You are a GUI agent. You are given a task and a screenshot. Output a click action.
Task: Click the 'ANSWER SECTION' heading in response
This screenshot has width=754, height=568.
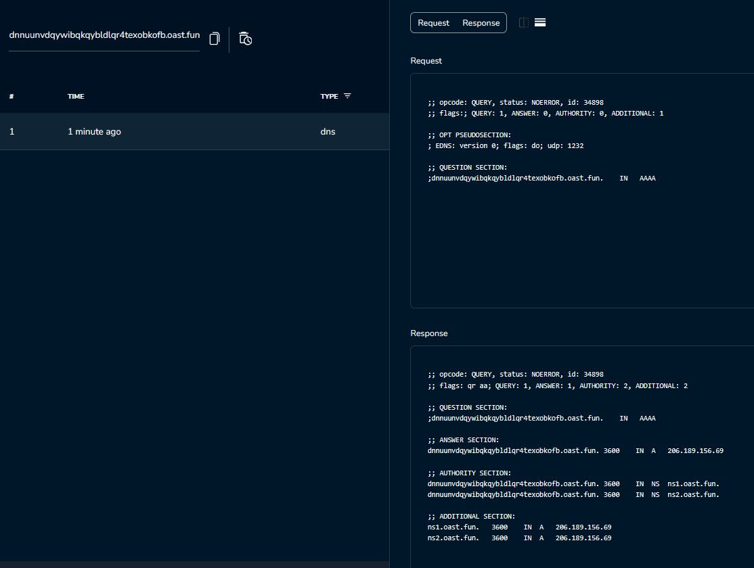pos(463,440)
